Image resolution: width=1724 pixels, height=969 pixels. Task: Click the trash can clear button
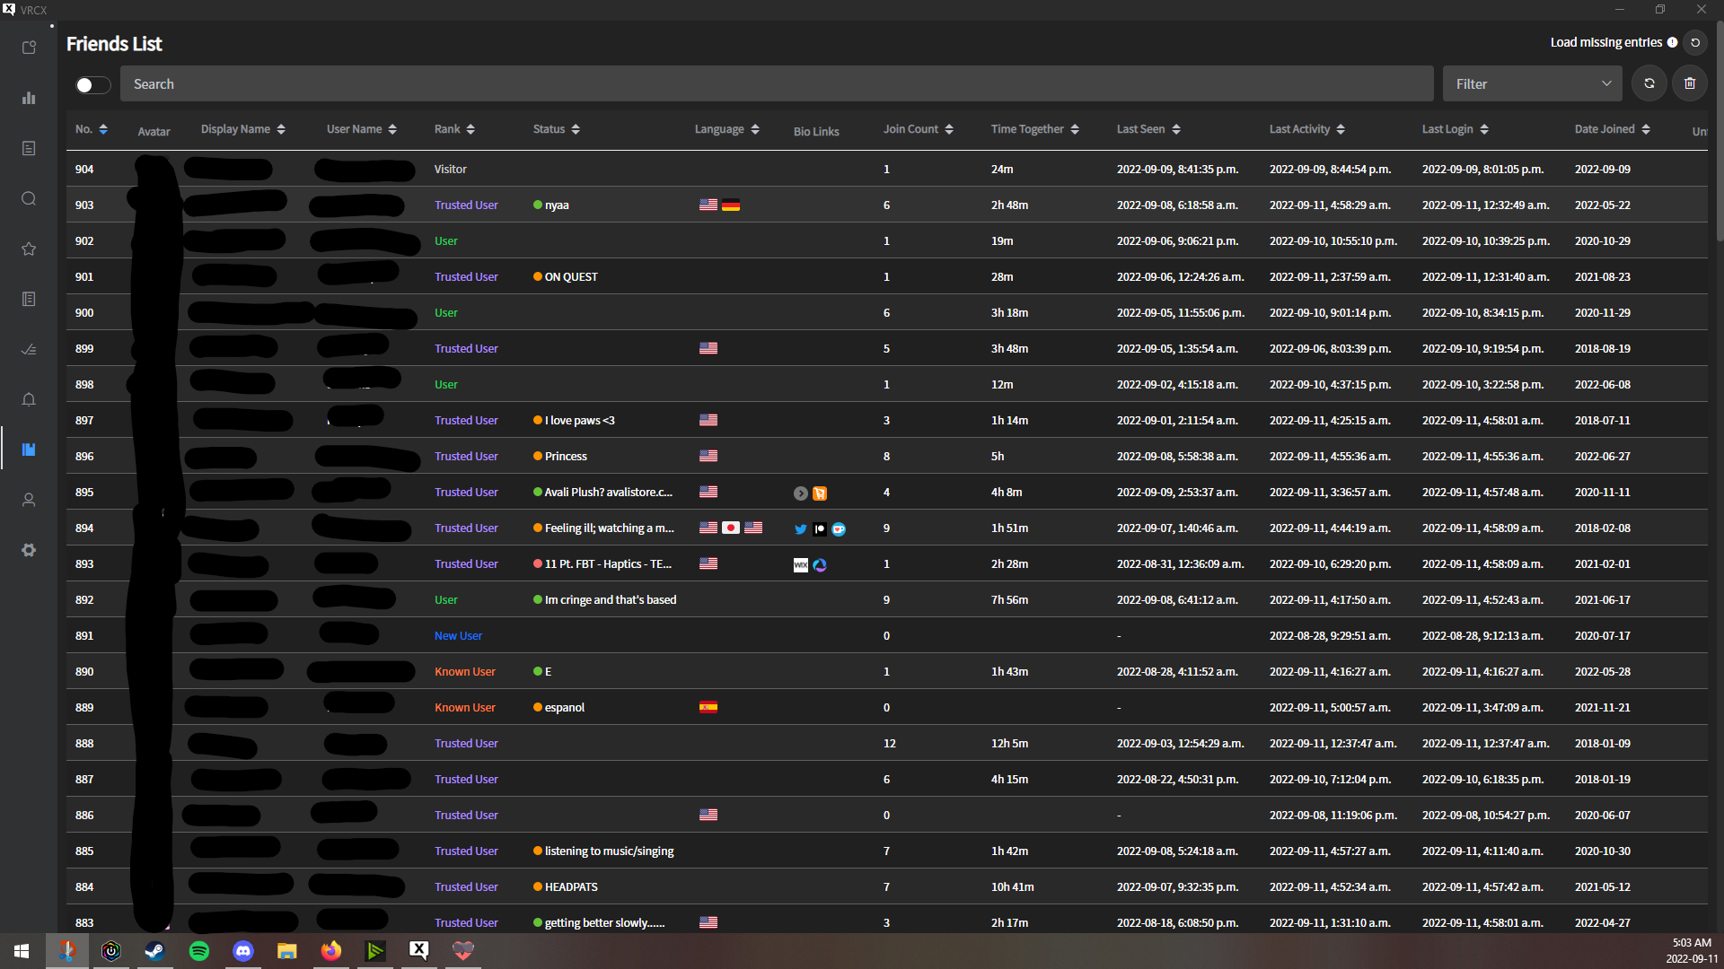1689,83
